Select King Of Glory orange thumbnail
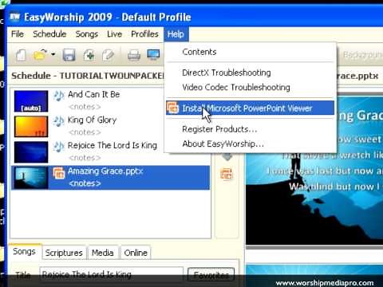383x287 pixels. pos(31,127)
